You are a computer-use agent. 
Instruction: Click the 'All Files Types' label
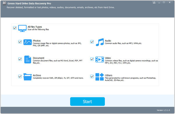(x=35, y=27)
